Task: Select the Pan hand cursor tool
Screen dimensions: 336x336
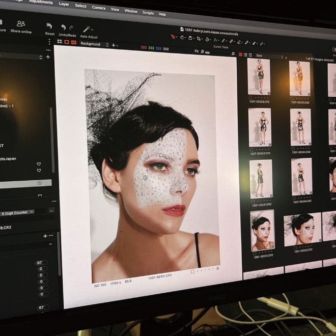Action: point(182,38)
